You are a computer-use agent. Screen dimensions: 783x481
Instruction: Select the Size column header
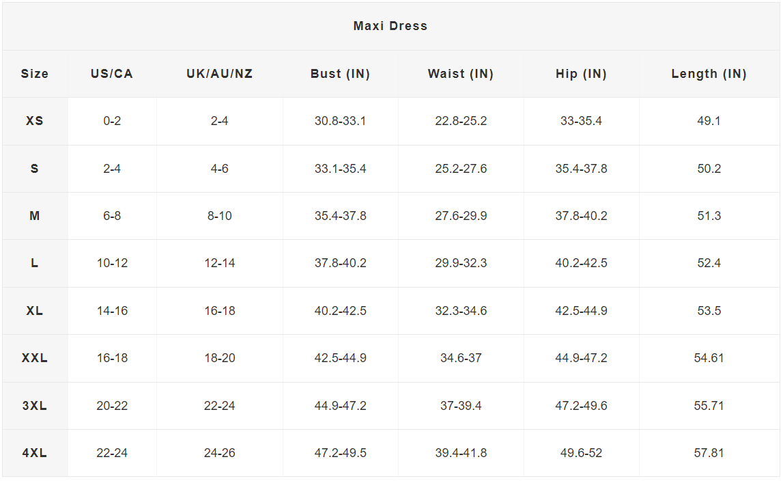34,74
